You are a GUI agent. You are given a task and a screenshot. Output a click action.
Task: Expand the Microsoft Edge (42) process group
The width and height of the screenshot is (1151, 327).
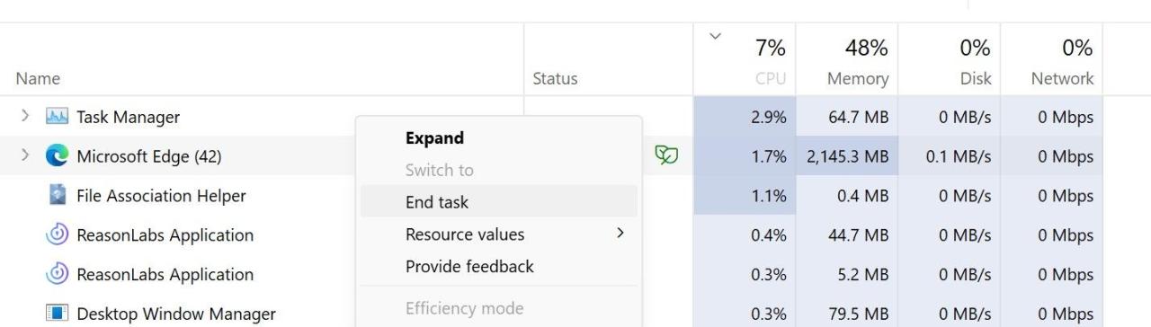[25, 156]
